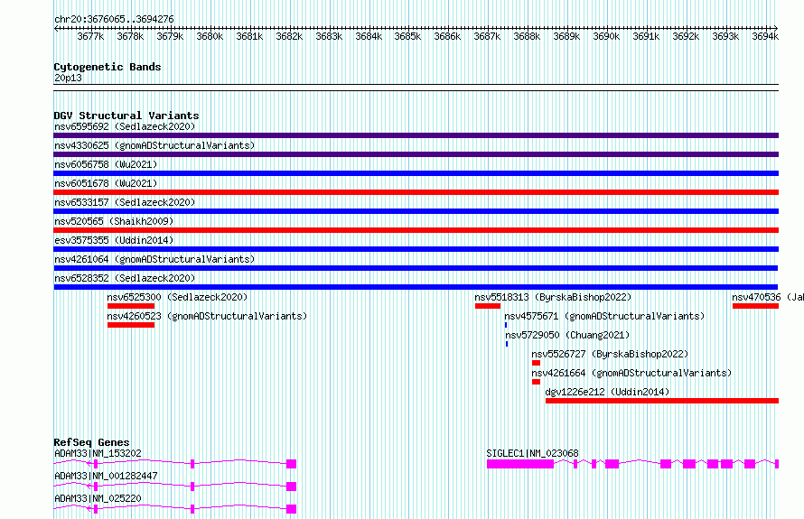Click the red bar under nsv520565
804x519 pixels.
(416, 230)
